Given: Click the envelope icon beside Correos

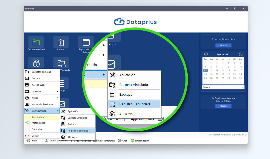Looking at the screenshot, I should pos(27,78).
